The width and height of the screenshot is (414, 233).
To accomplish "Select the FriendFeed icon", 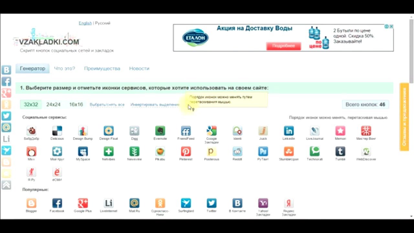I will click(x=186, y=131).
